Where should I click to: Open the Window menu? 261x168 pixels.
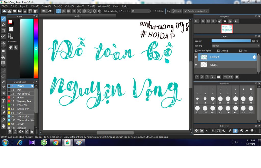click(104, 6)
